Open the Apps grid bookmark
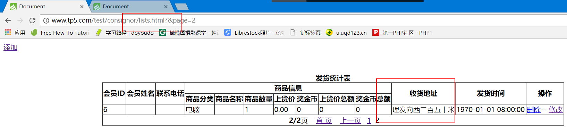 (15, 33)
